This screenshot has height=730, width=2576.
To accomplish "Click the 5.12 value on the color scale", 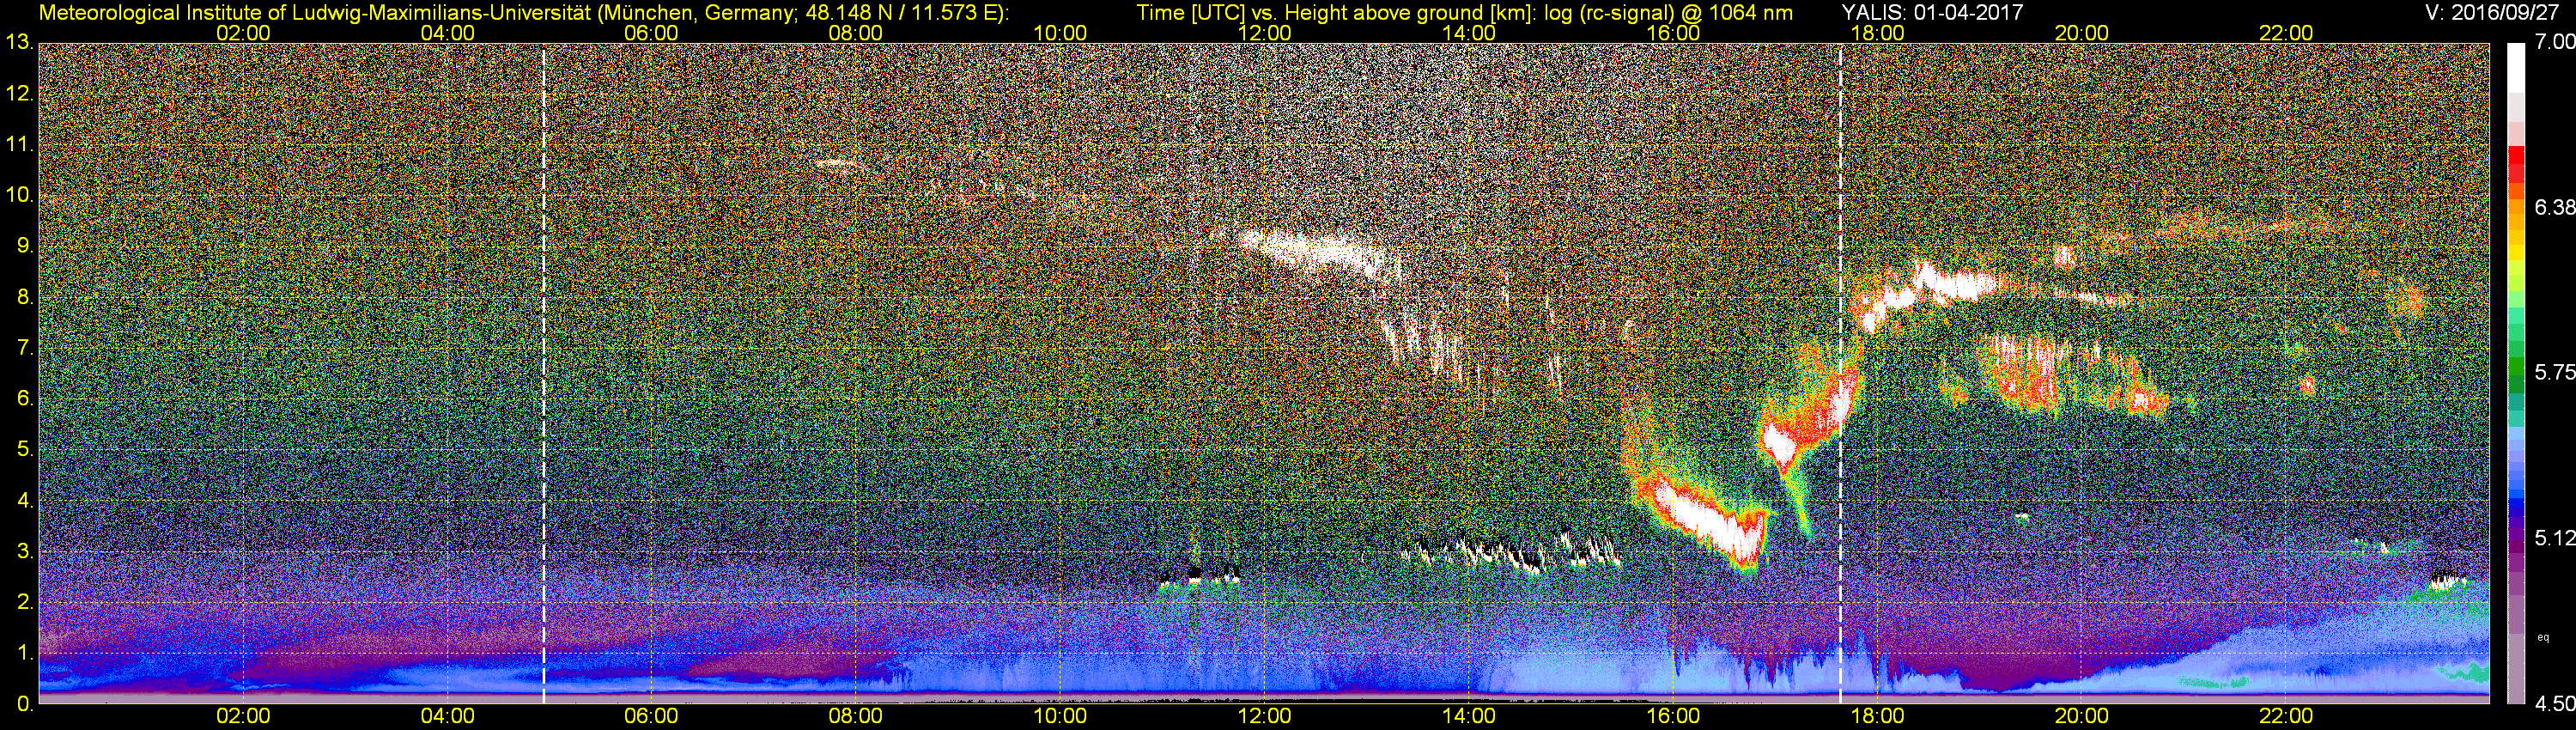I will [2555, 538].
